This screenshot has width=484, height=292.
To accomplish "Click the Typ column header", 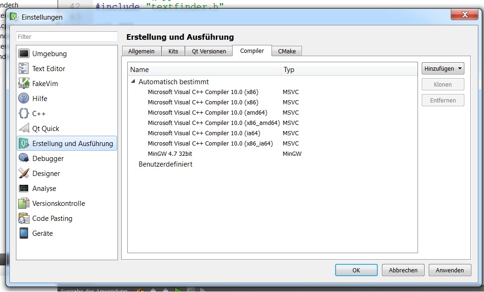I will pyautogui.click(x=349, y=70).
